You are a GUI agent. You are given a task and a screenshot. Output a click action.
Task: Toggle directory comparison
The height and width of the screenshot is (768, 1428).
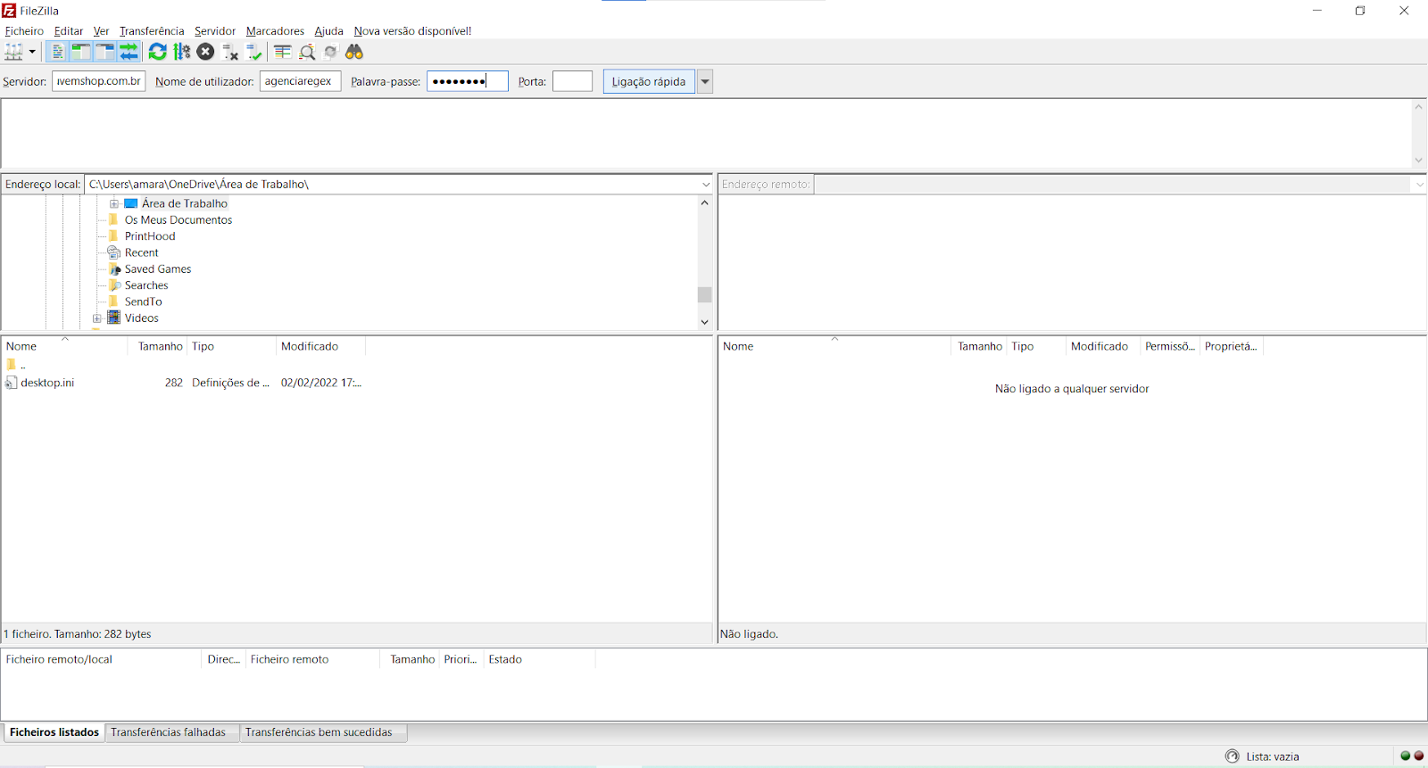[307, 52]
